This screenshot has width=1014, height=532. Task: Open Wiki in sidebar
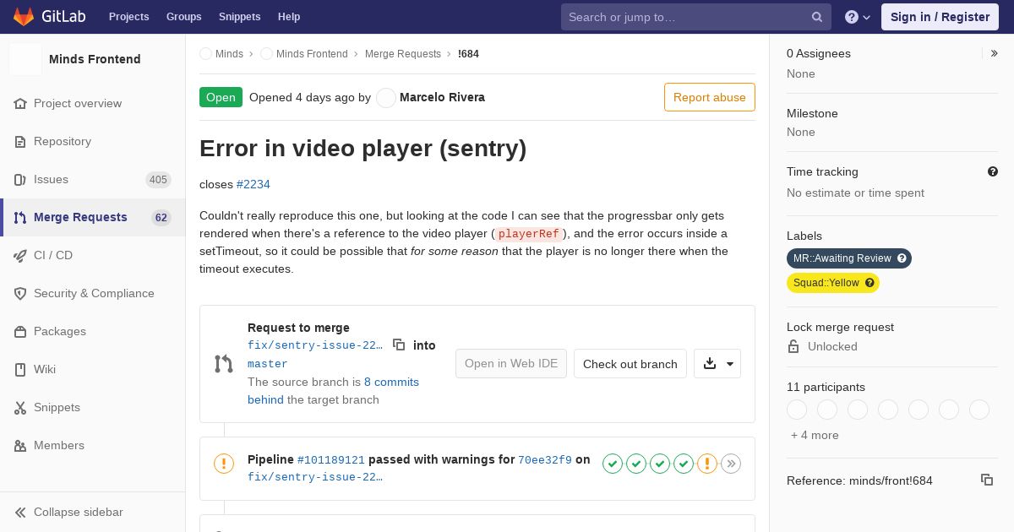coord(93,369)
